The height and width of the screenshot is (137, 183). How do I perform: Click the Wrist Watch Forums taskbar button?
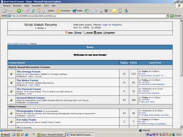coord(80,135)
